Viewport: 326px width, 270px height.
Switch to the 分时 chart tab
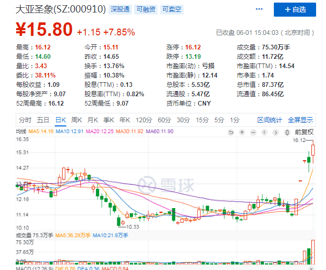tap(25, 120)
